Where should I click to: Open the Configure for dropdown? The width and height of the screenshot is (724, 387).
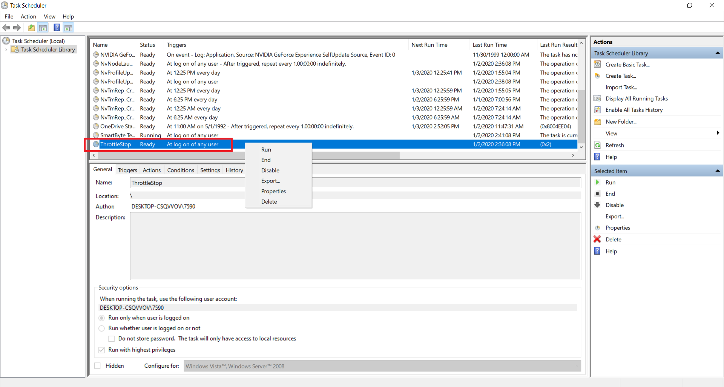click(382, 366)
